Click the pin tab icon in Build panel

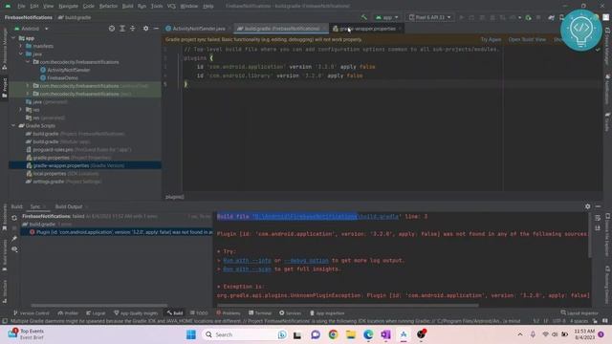coord(14,238)
